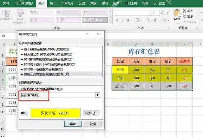This screenshot has height=137, width=203.
Task: Toggle Italic formatting button
Action: [123, 20]
